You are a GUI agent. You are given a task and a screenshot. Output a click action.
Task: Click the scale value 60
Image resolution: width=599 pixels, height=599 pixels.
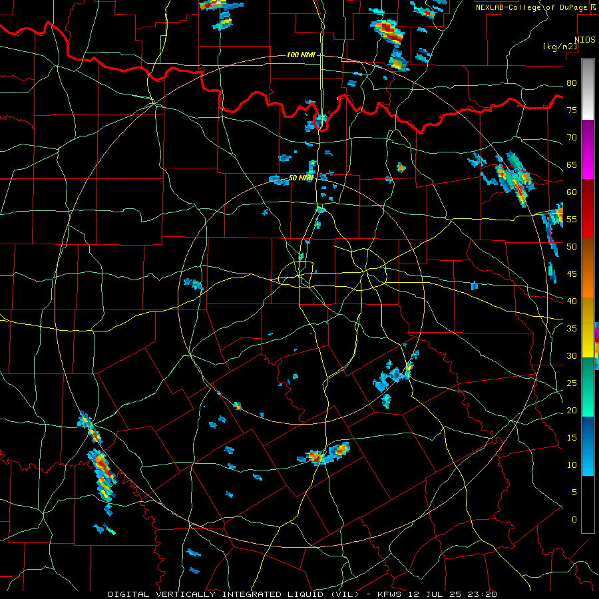coord(572,192)
